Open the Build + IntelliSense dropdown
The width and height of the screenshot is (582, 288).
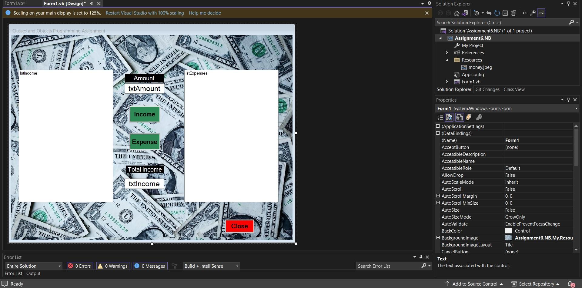coord(212,266)
